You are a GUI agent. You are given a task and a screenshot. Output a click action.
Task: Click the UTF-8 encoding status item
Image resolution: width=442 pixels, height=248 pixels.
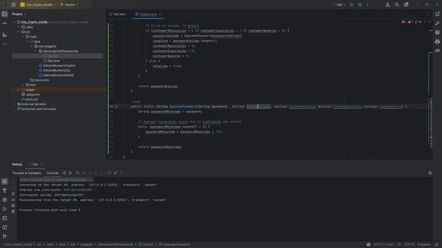point(409,245)
